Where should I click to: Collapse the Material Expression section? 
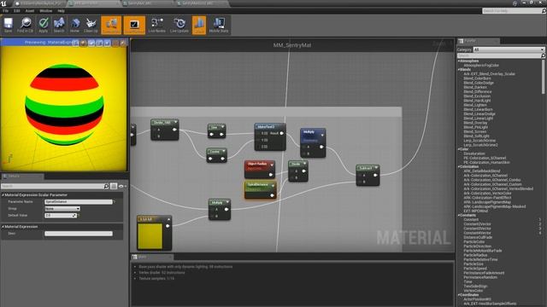click(3, 227)
